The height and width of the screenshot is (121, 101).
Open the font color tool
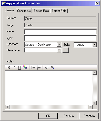(25, 68)
